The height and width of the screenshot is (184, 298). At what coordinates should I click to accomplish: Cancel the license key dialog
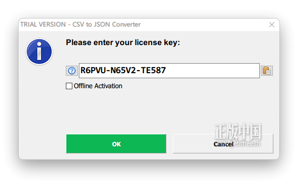pyautogui.click(x=223, y=144)
